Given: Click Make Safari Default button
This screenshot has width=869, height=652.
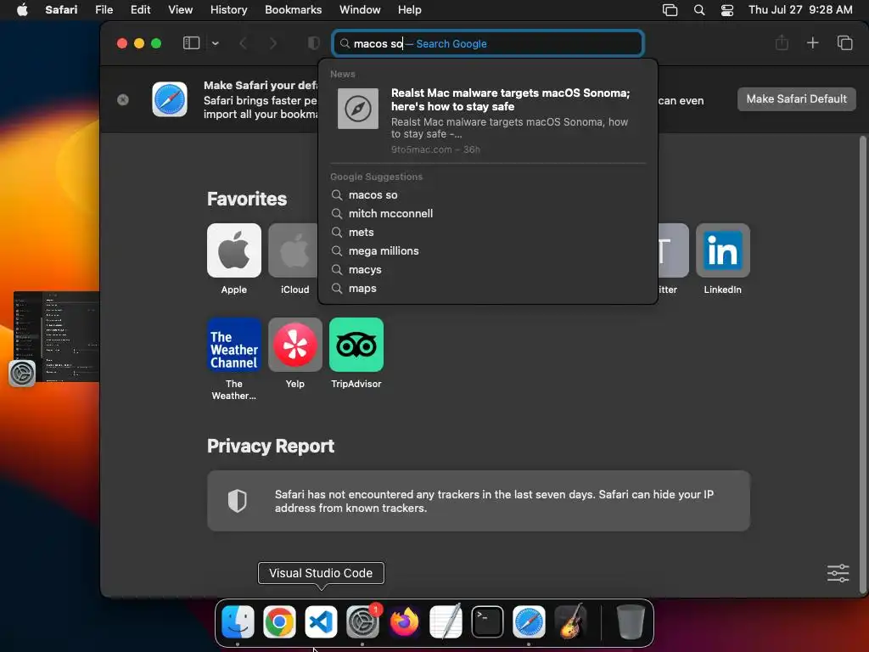Looking at the screenshot, I should click(x=796, y=98).
